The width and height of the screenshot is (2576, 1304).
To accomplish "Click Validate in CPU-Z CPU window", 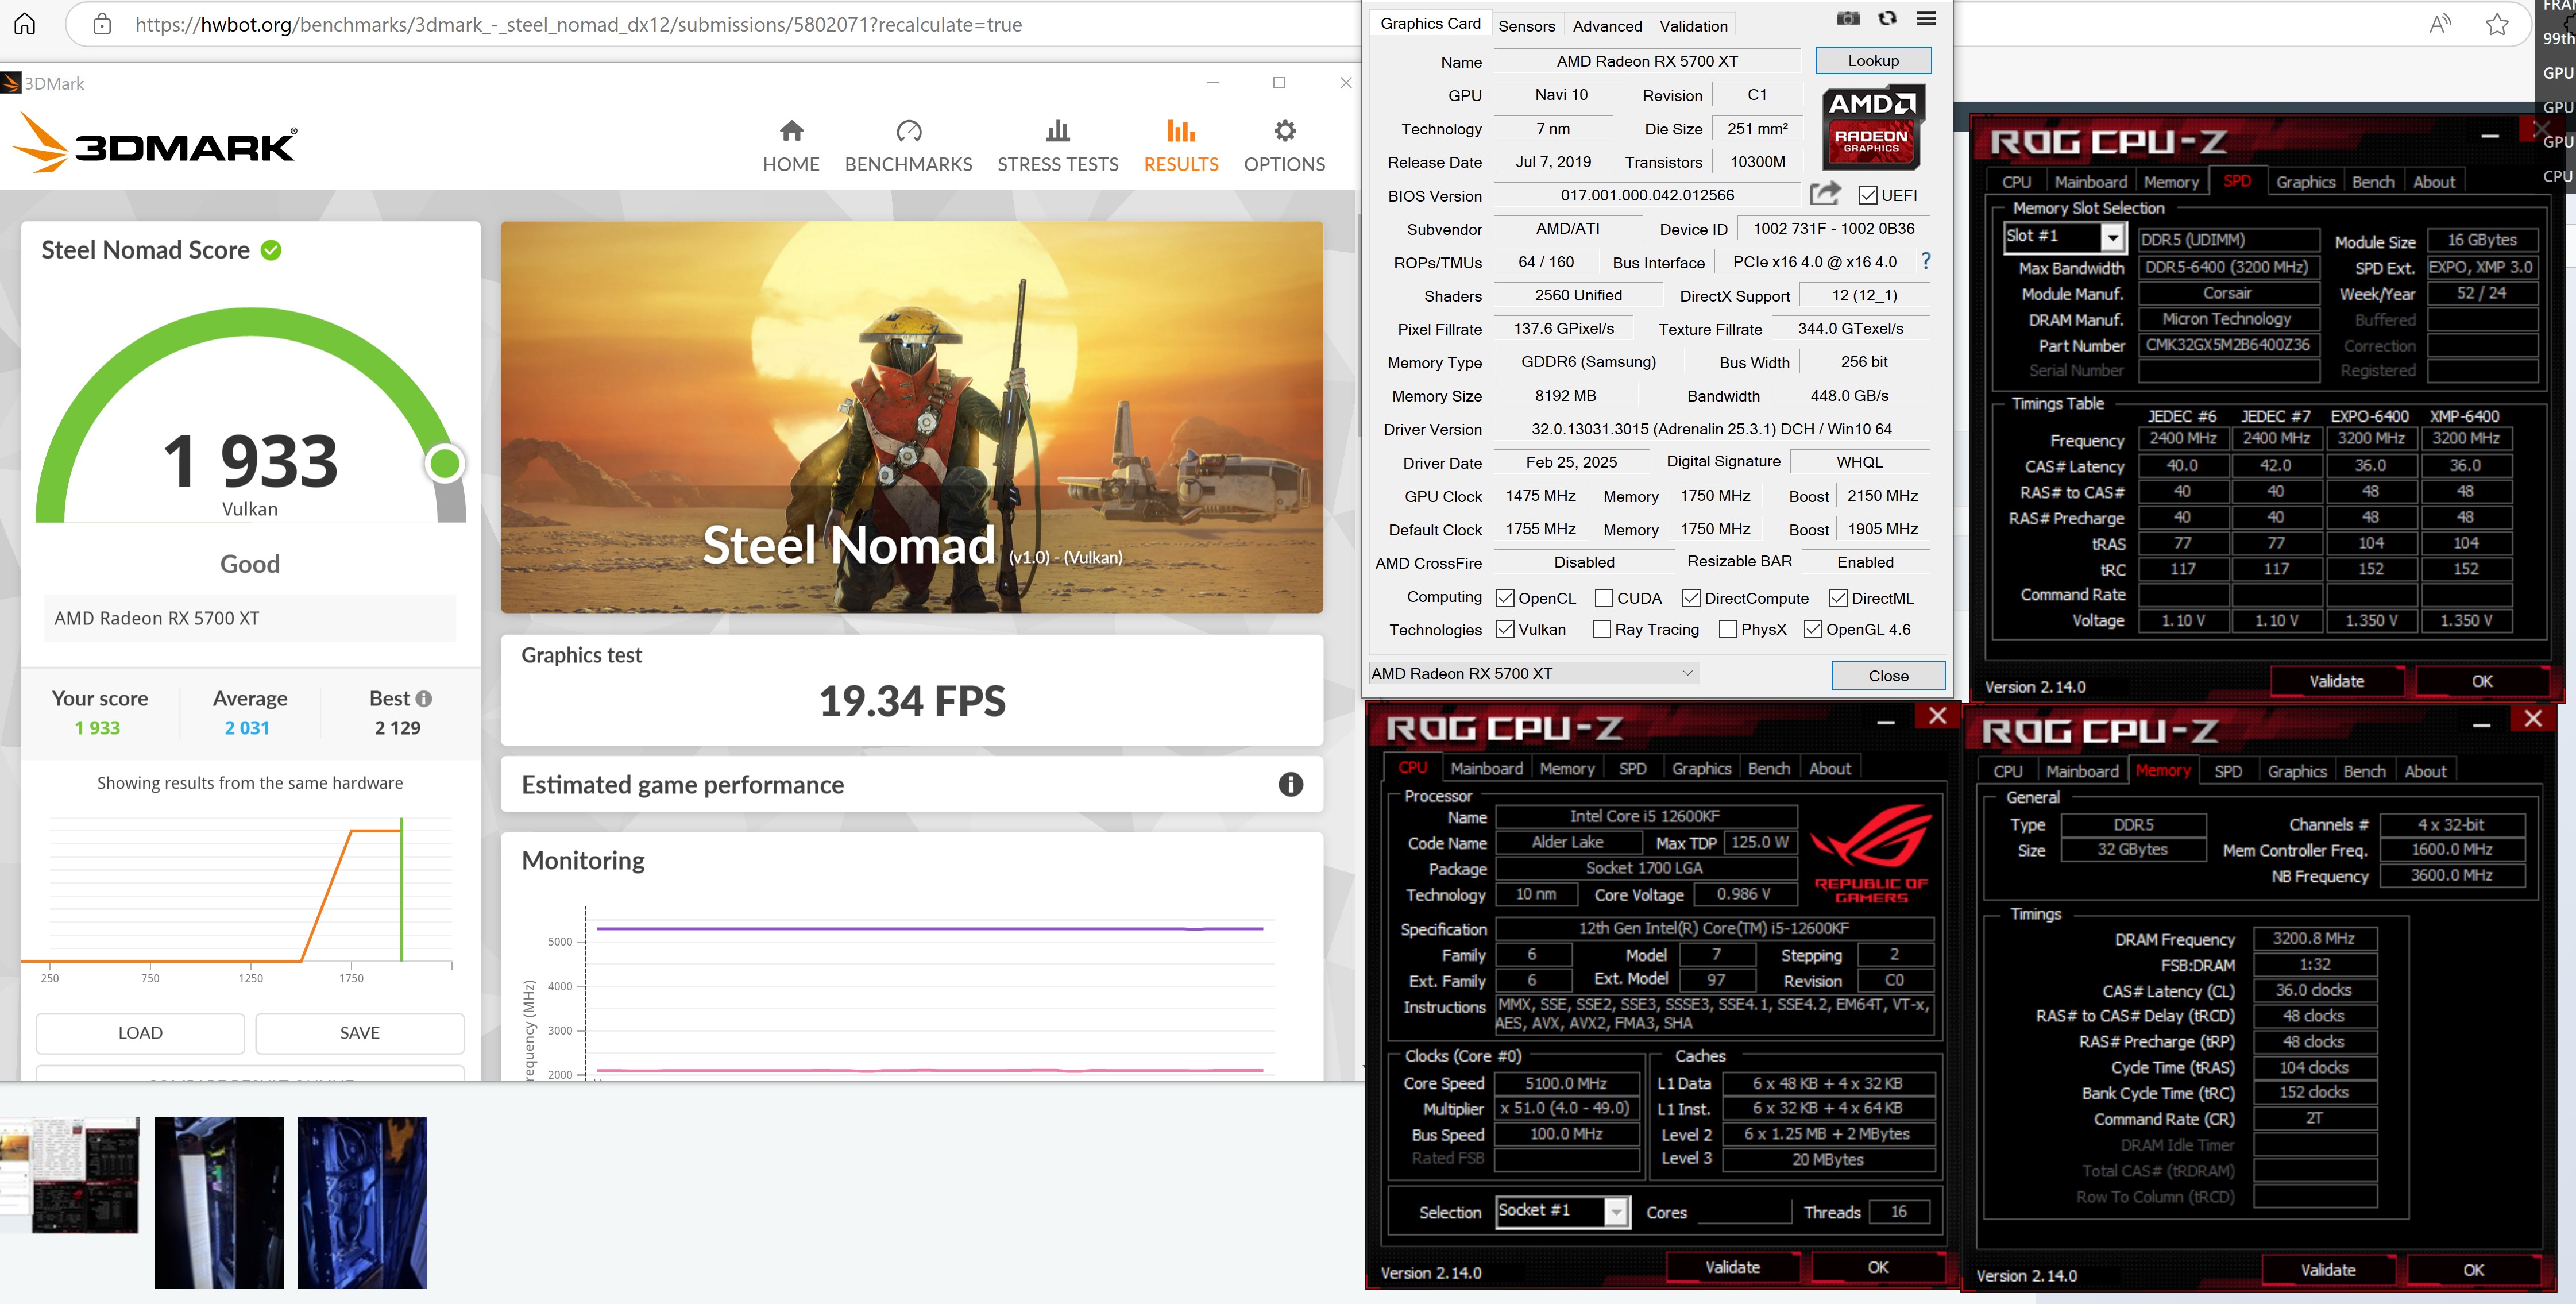I will (x=1732, y=1267).
